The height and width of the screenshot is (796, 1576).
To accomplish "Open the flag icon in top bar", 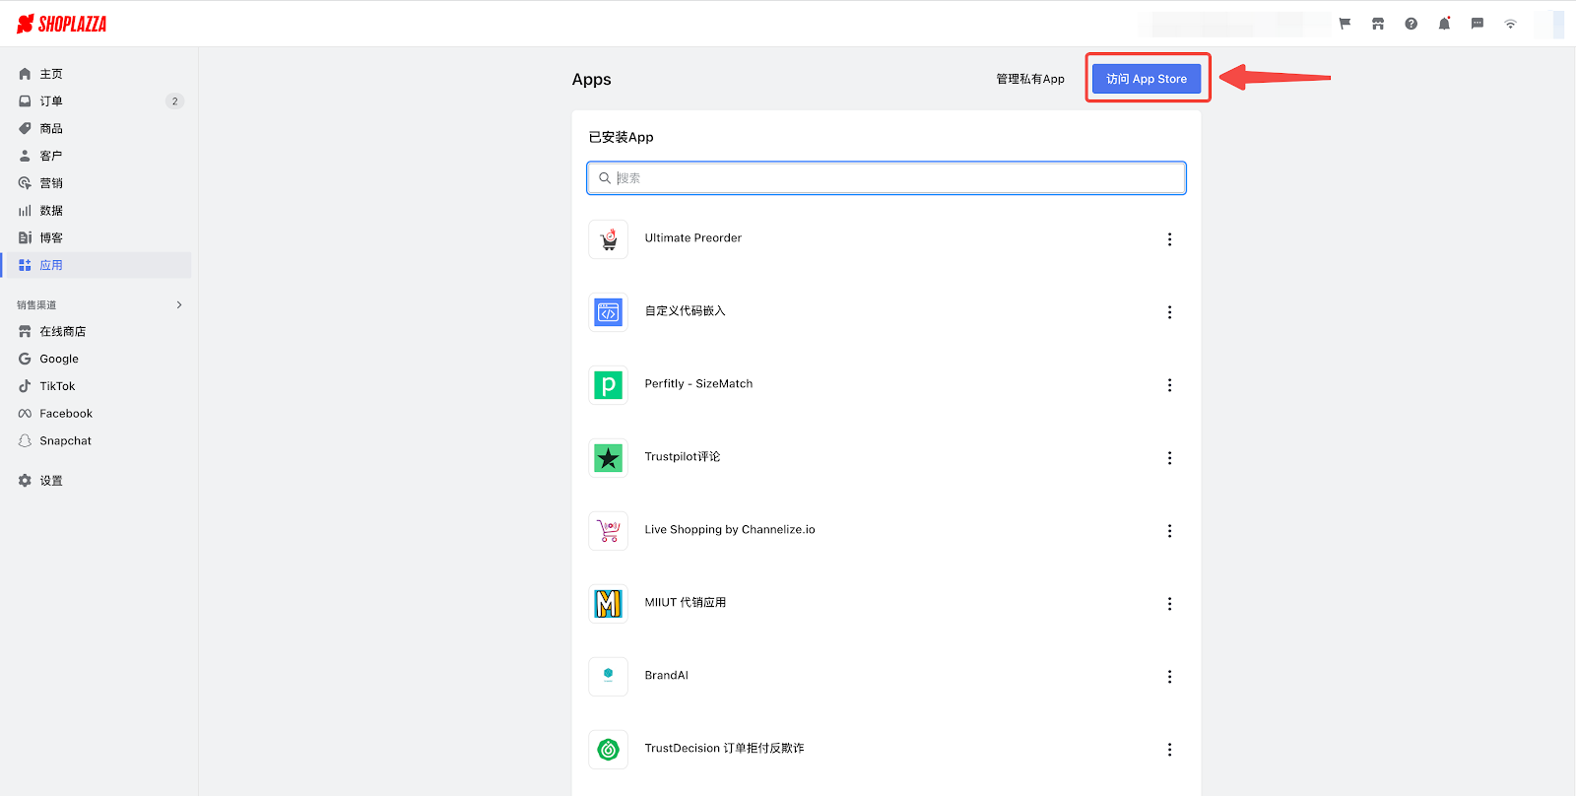I will click(1345, 24).
